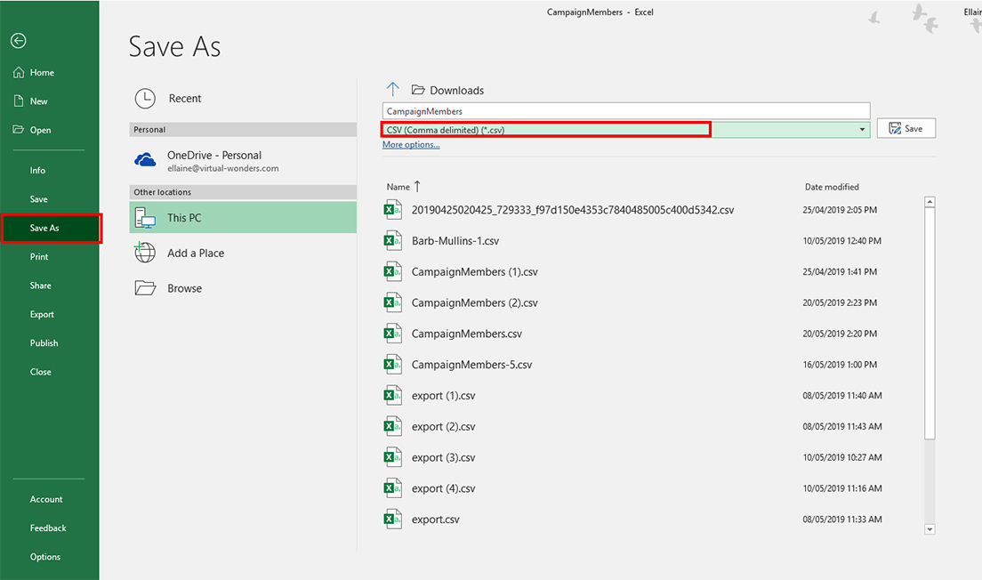This screenshot has width=982, height=580.
Task: Click the Downloads path label
Action: (456, 90)
